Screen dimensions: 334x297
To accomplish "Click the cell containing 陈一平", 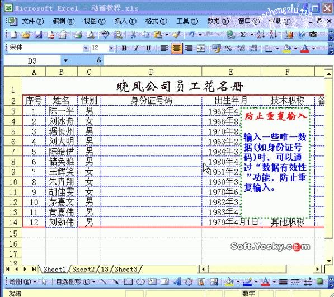I will click(x=62, y=111).
